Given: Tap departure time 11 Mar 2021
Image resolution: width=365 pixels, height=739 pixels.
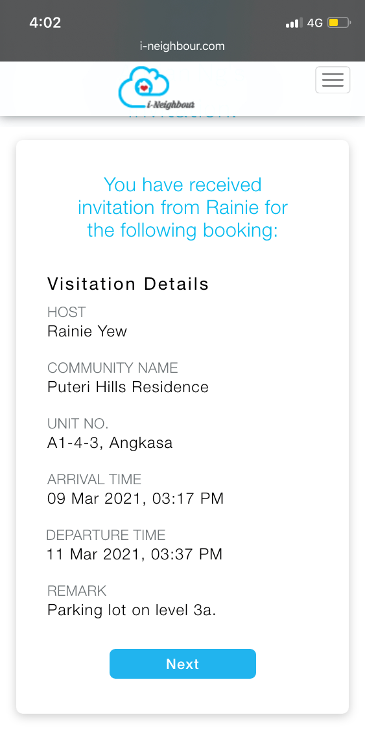Looking at the screenshot, I should point(134,554).
